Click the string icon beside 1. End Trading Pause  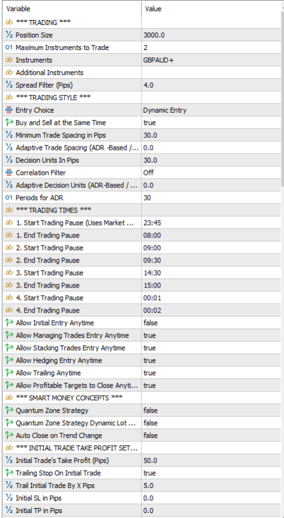click(x=9, y=236)
